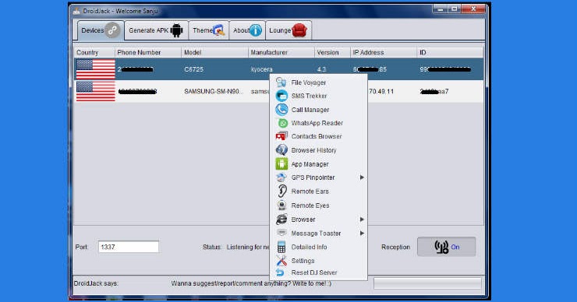
Task: Open WhatsApp Reader menu entry
Action: (319, 123)
